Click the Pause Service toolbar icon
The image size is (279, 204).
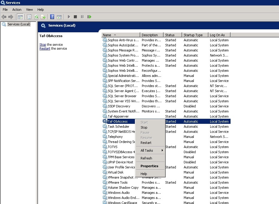[82, 17]
